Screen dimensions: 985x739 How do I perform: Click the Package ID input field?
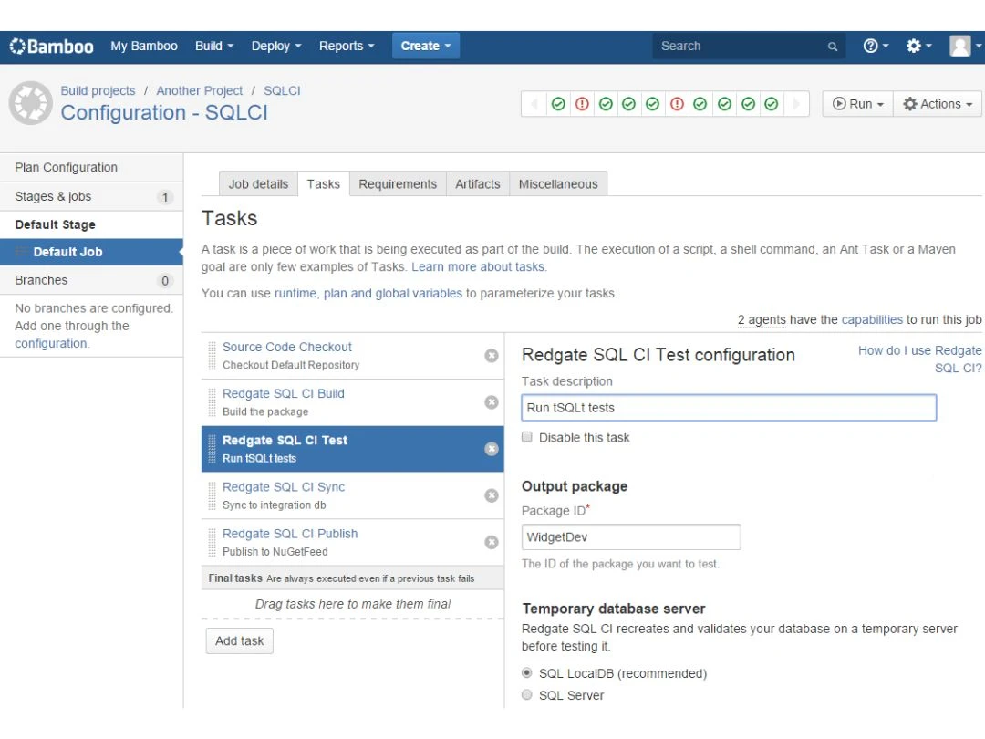point(631,537)
